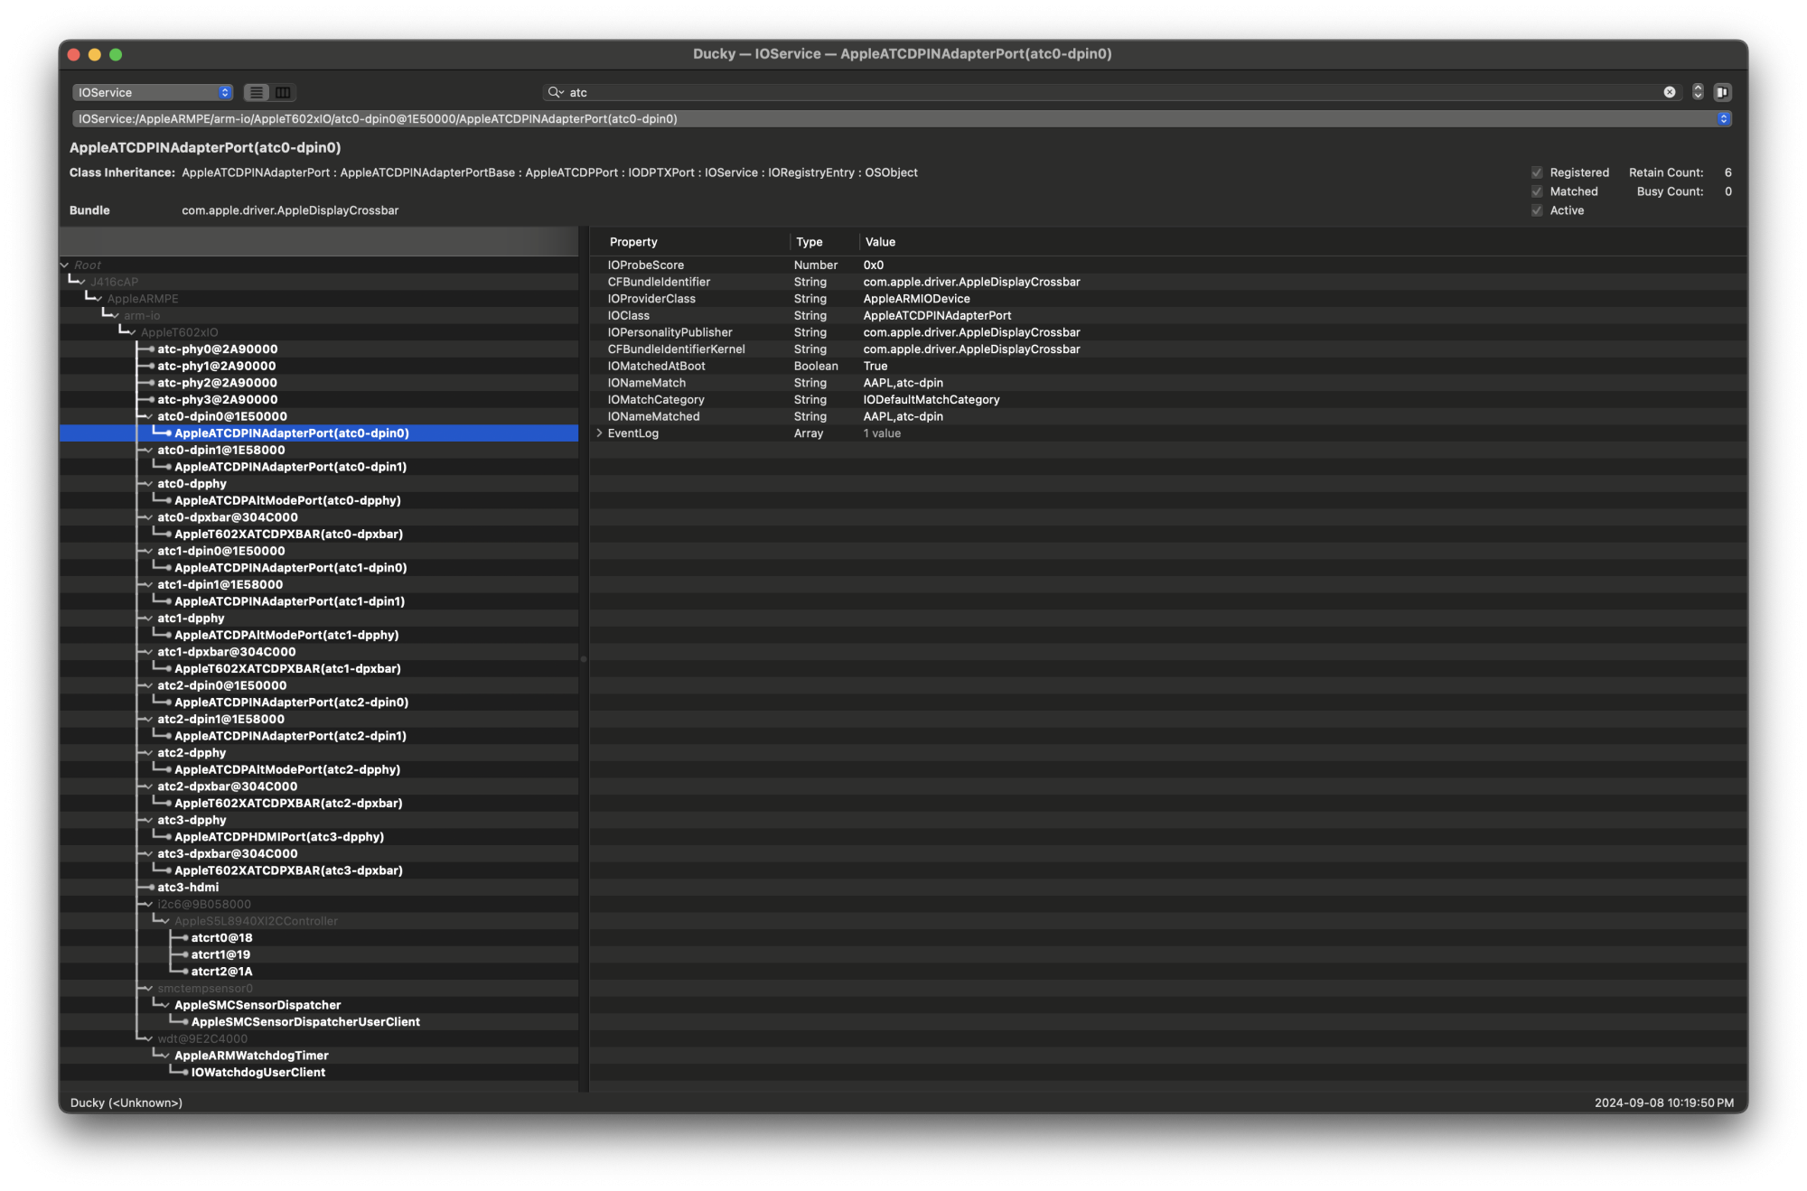Select the AppleATCDPAltModePort(atc0-dpphy) node
The height and width of the screenshot is (1191, 1807).
pyautogui.click(x=287, y=500)
